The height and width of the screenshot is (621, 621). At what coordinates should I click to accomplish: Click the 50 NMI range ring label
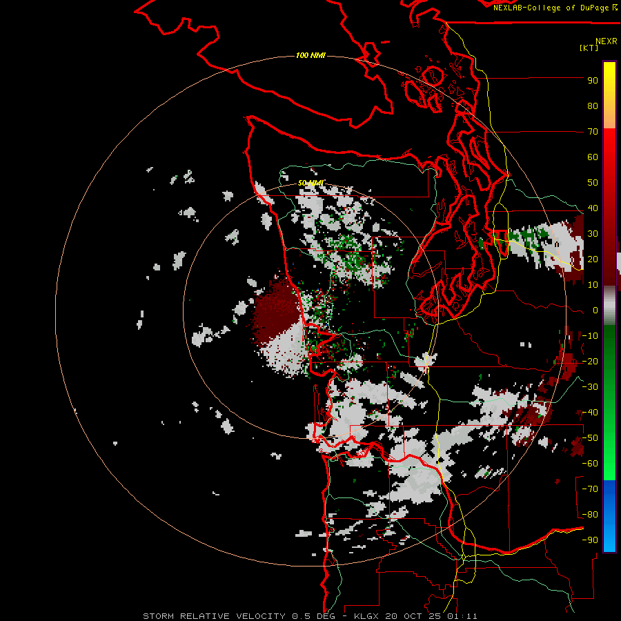pyautogui.click(x=310, y=183)
